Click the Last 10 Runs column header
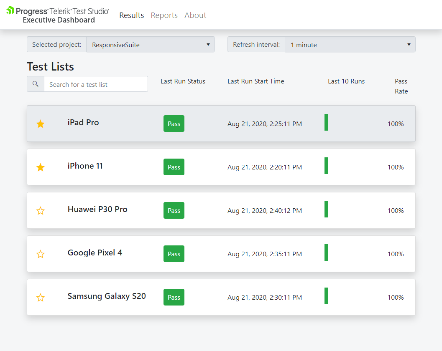The image size is (442, 351). pos(346,81)
